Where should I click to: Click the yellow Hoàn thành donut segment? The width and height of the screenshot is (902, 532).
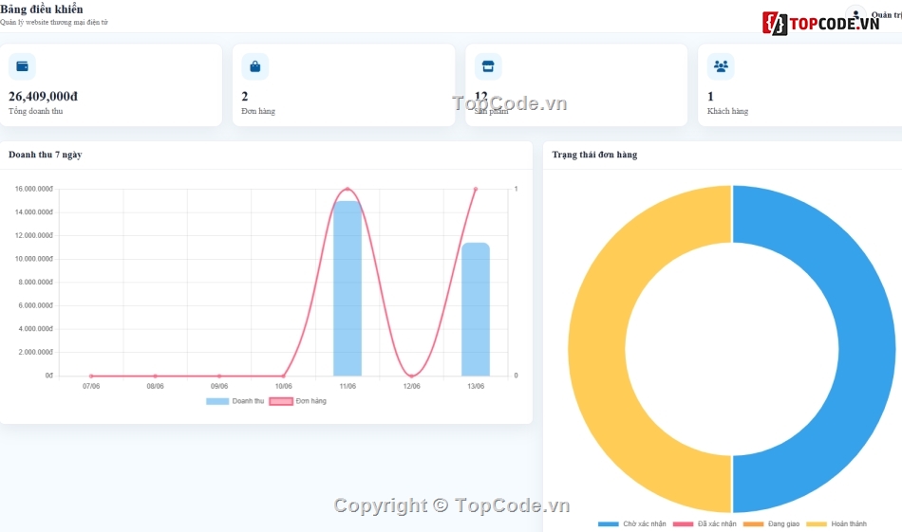pos(596,349)
